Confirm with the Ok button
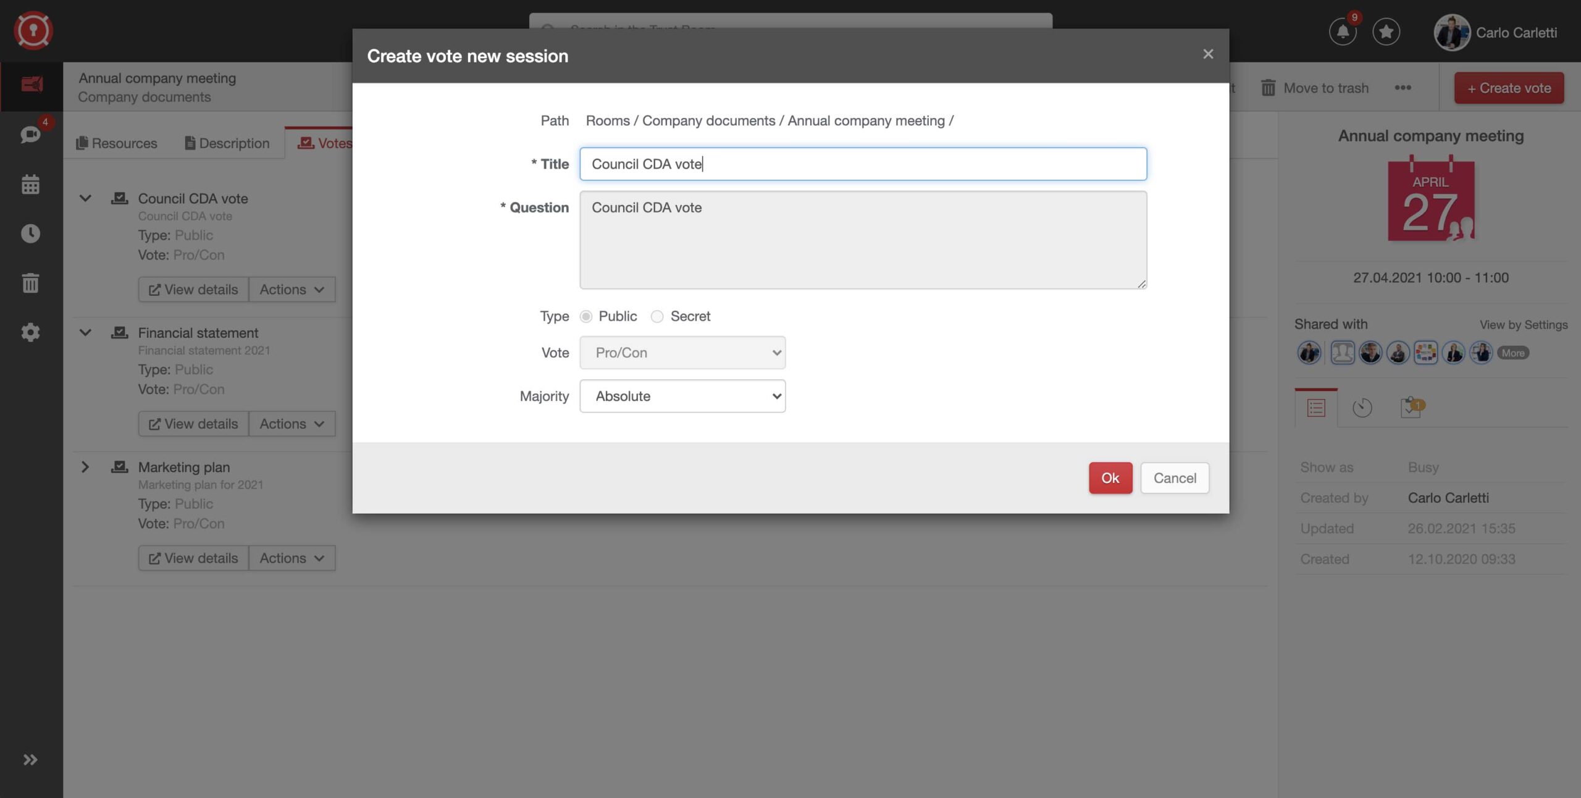Image resolution: width=1581 pixels, height=798 pixels. [1110, 477]
